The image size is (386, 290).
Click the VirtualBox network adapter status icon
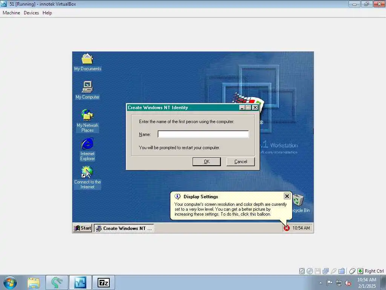point(326,271)
